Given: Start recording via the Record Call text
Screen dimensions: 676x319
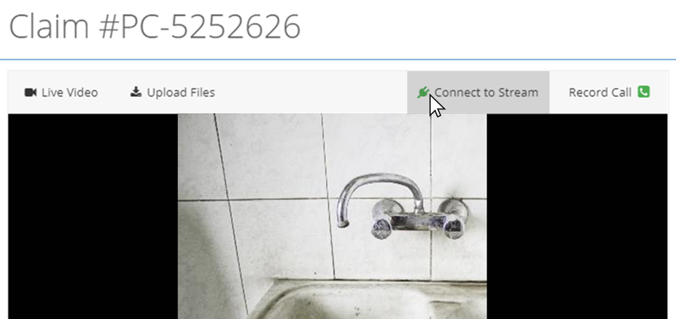Looking at the screenshot, I should pyautogui.click(x=600, y=92).
